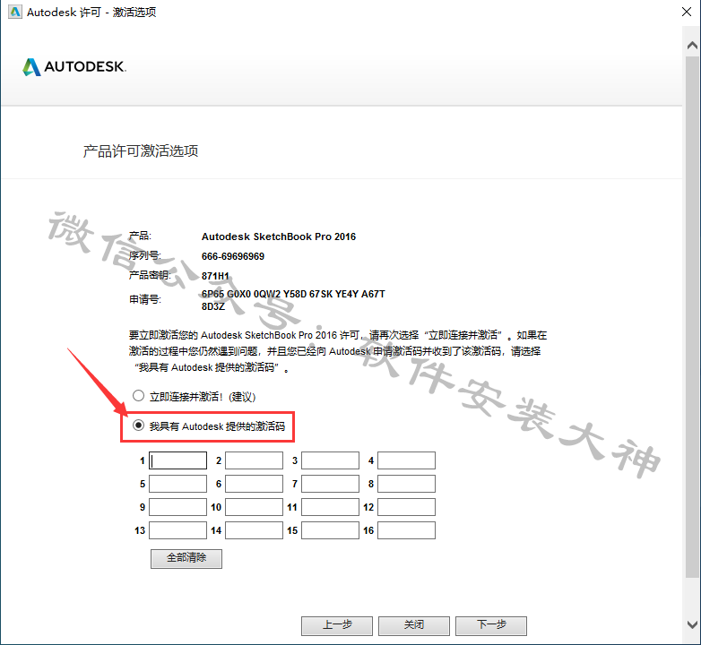Click the scrollbar up arrow
This screenshot has width=701, height=645.
(692, 45)
